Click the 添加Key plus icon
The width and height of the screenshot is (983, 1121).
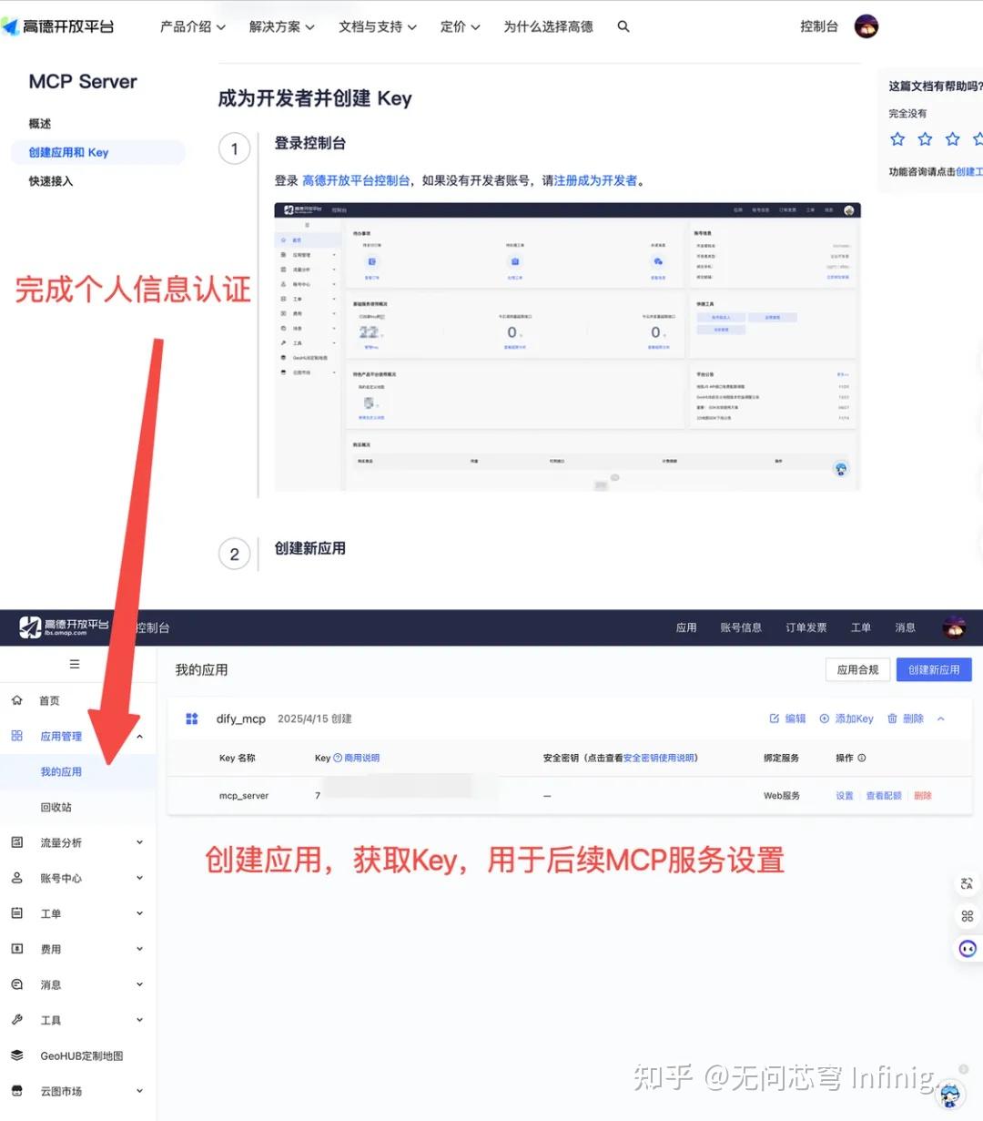coord(826,718)
